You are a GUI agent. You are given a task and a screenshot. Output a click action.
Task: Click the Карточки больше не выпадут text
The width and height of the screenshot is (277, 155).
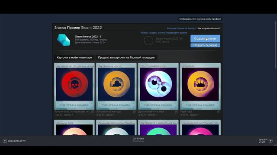182,28
